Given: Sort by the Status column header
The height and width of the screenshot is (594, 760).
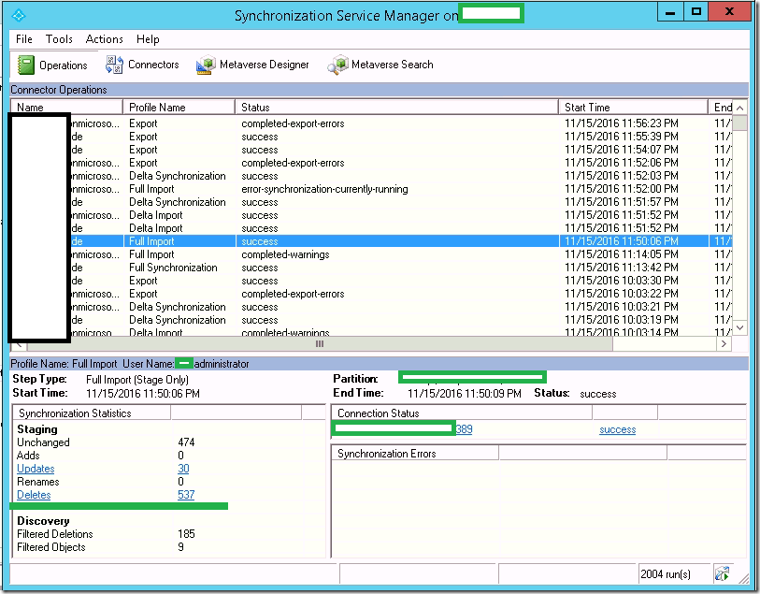Looking at the screenshot, I should click(x=396, y=108).
